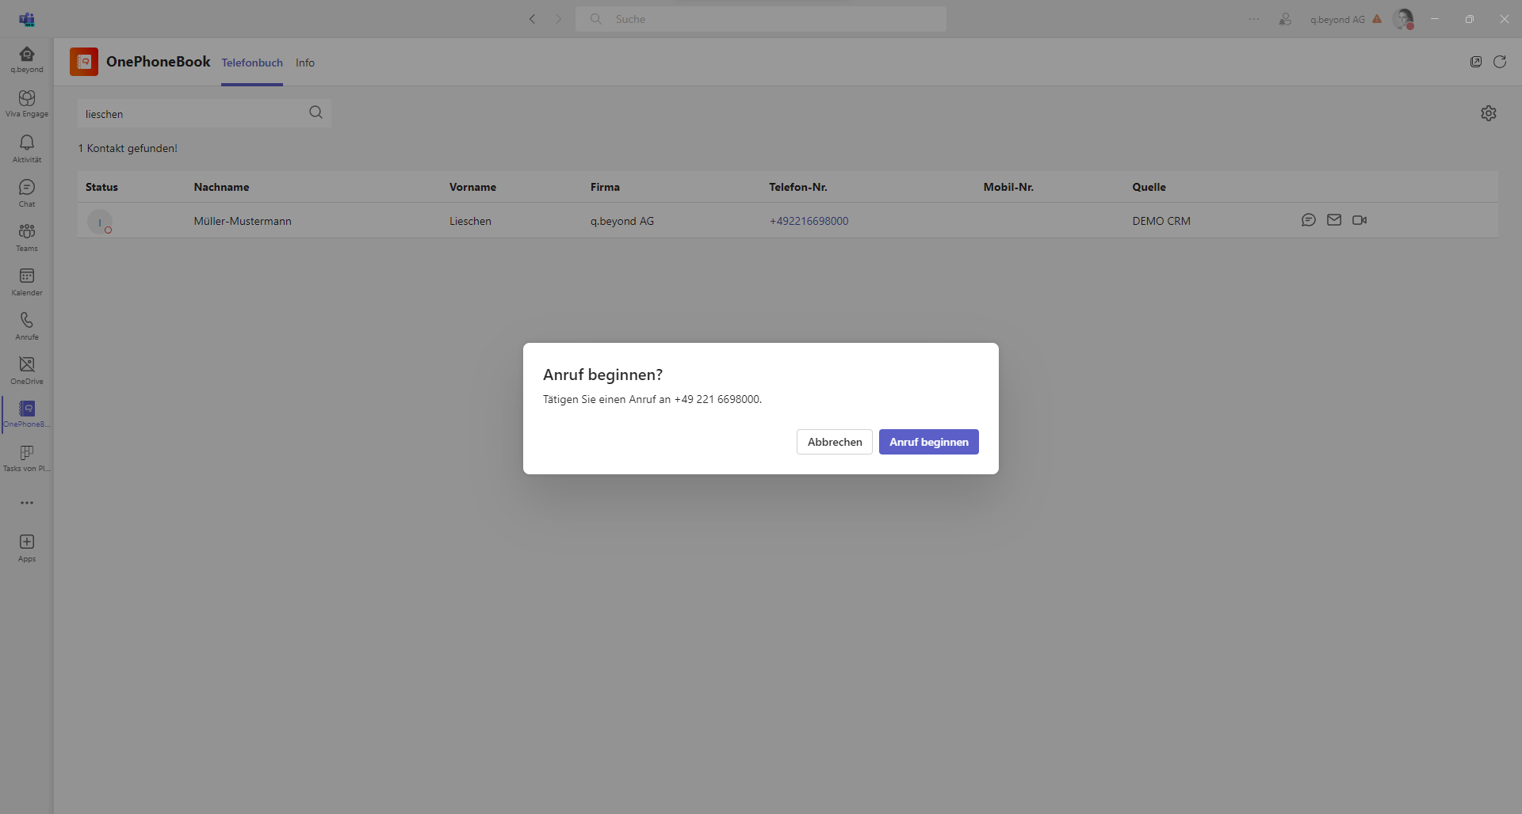The image size is (1522, 814).
Task: Open the Kalender view
Action: (27, 280)
